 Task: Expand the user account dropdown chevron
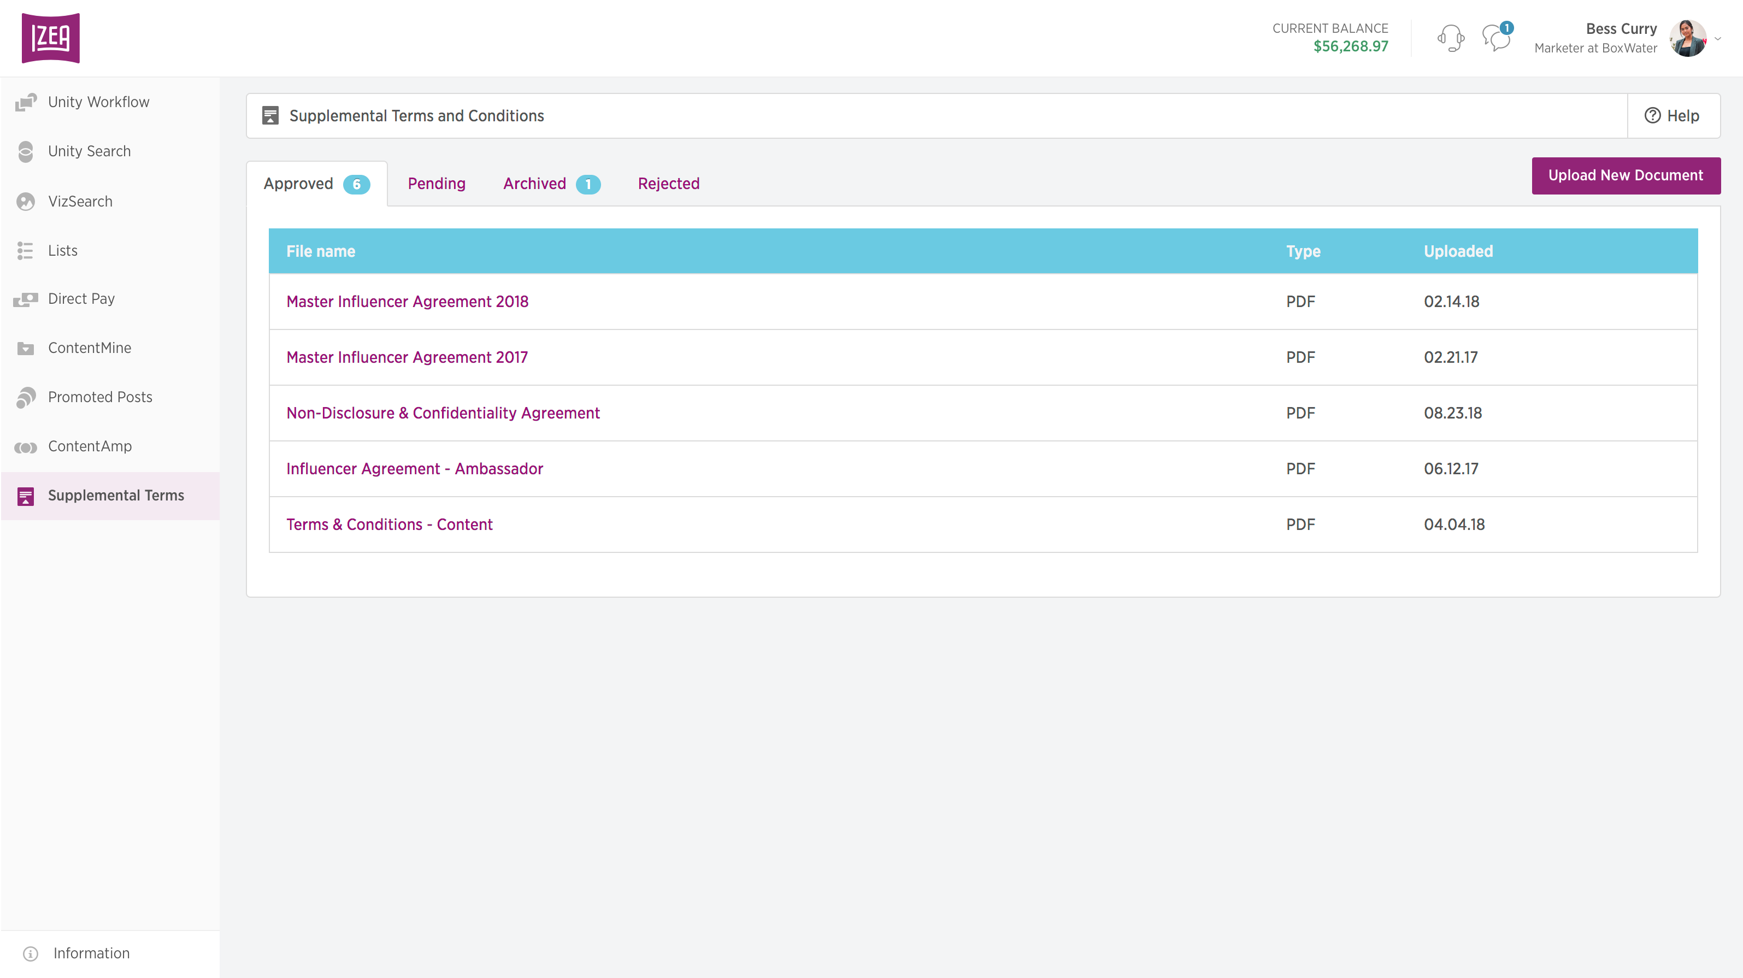tap(1717, 39)
